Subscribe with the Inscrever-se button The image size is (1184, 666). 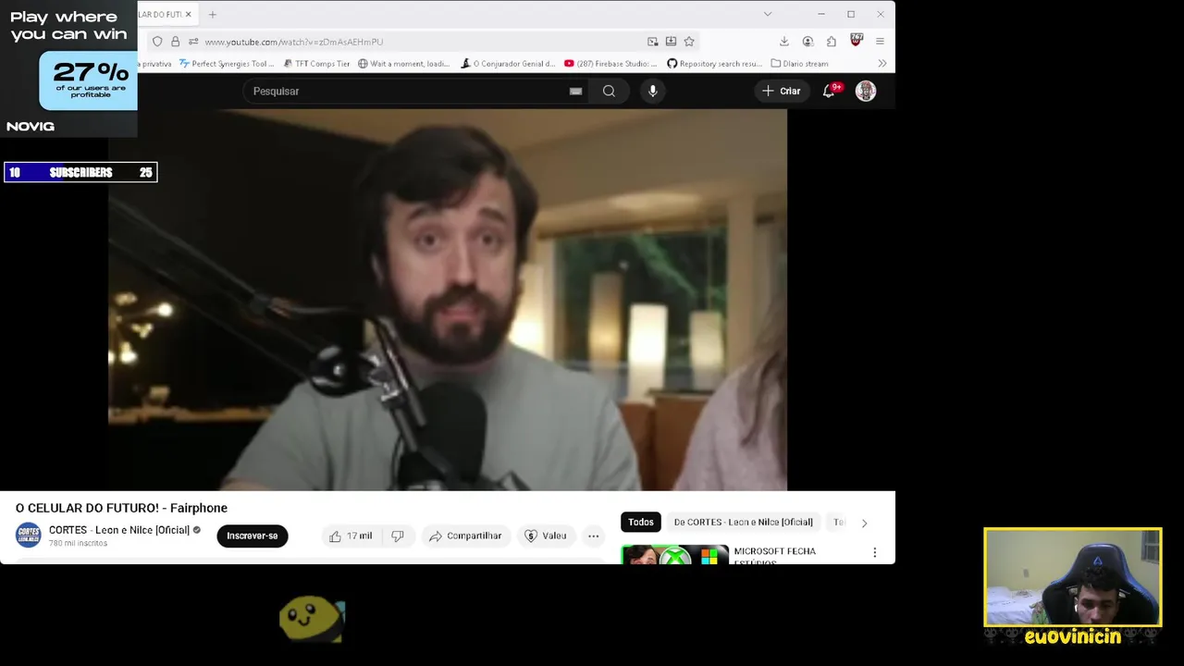click(253, 536)
